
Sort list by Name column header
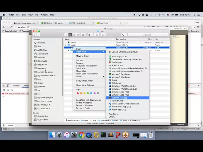point(89,39)
